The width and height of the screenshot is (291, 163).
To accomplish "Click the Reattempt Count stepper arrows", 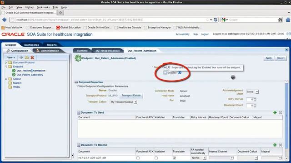I will tap(255, 105).
